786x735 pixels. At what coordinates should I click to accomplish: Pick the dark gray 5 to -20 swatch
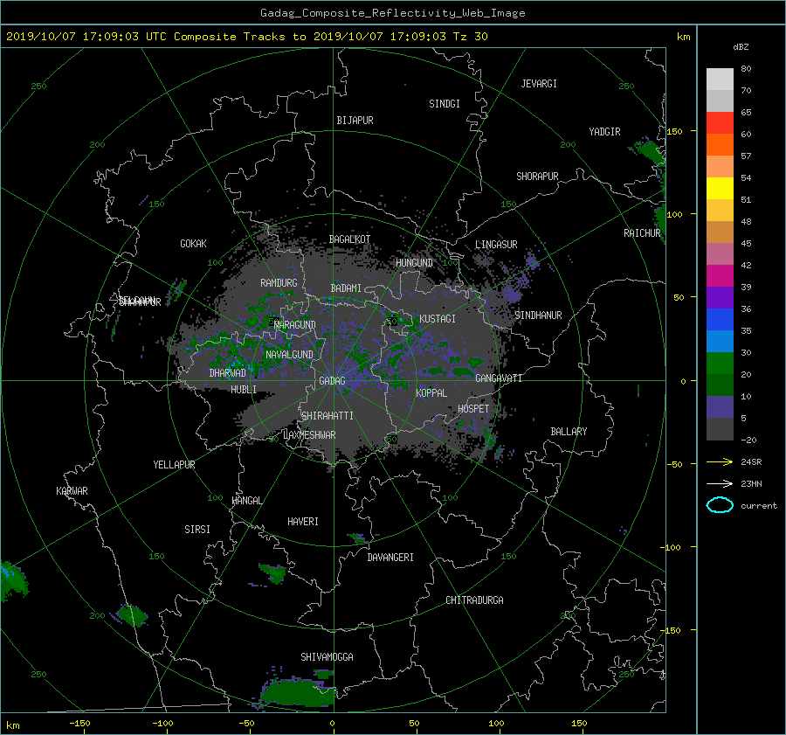(720, 429)
